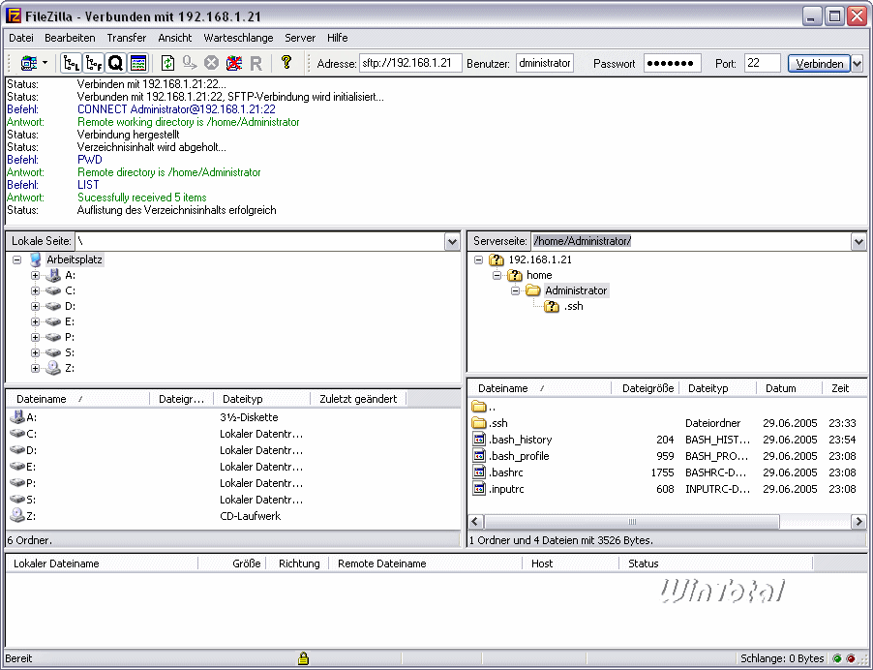
Task: Toggle the local directory tree view
Action: 72,63
